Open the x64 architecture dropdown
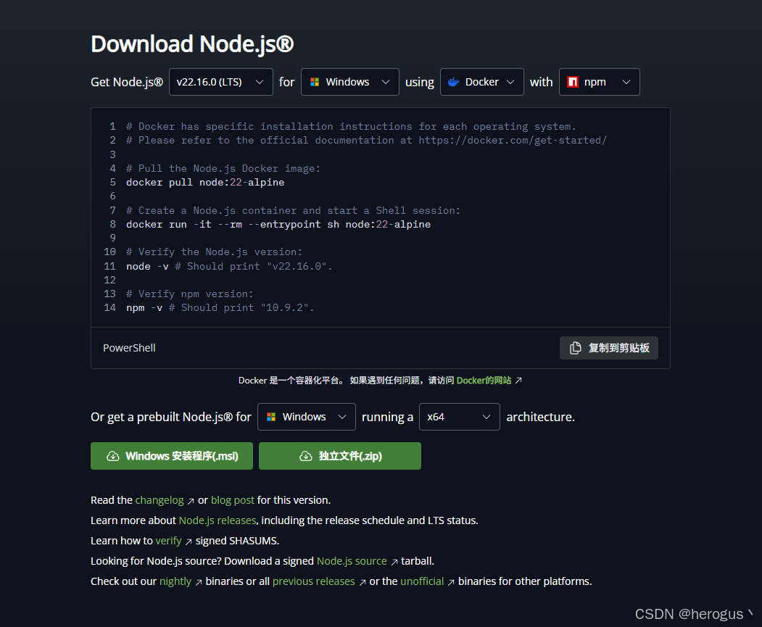 click(459, 417)
